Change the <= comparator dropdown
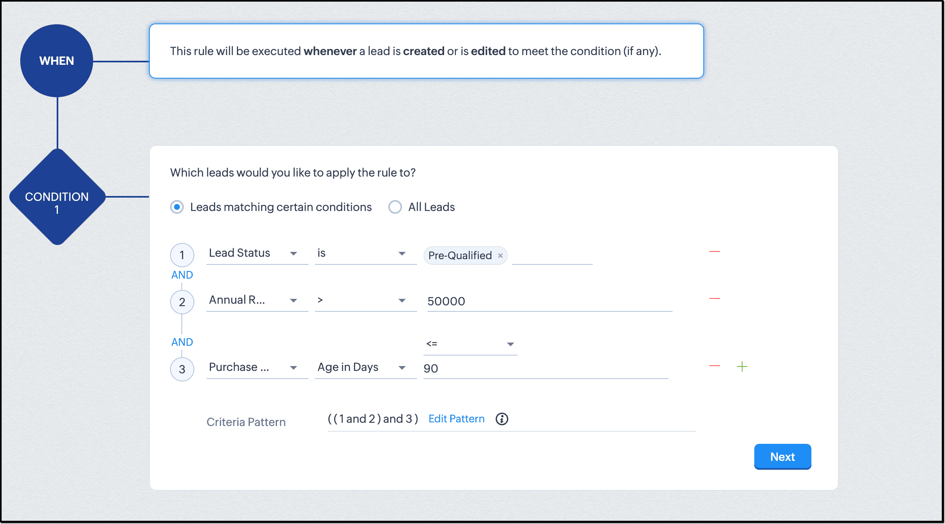This screenshot has width=945, height=524. click(470, 344)
